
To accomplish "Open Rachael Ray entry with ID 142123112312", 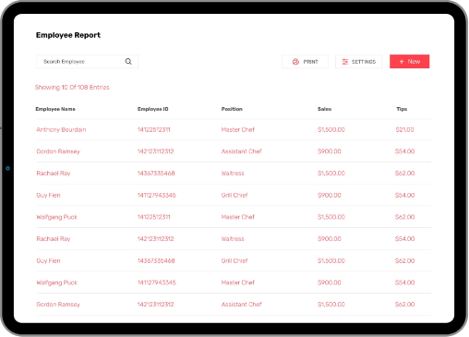I will [x=54, y=239].
